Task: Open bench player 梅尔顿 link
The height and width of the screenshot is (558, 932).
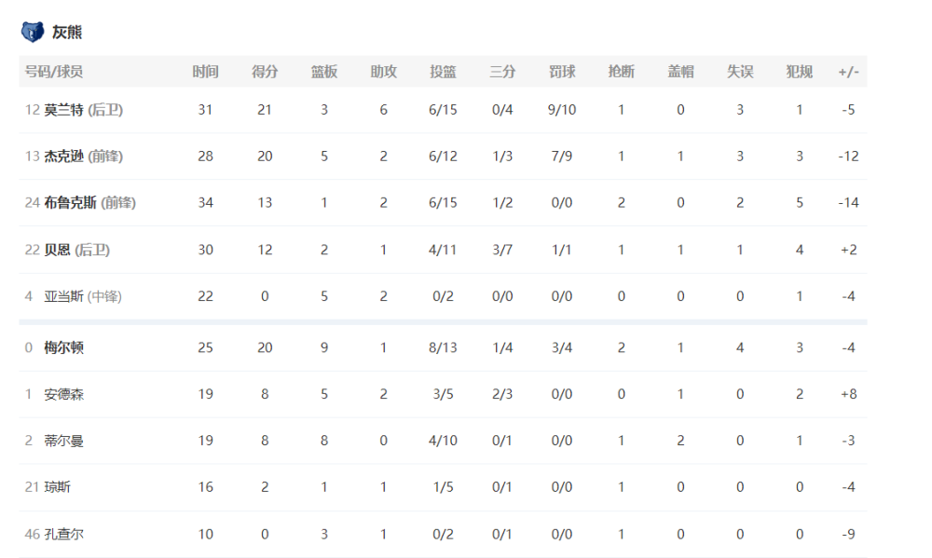Action: 63,347
